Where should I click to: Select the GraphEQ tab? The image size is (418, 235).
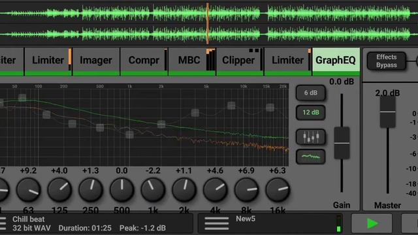pos(336,61)
